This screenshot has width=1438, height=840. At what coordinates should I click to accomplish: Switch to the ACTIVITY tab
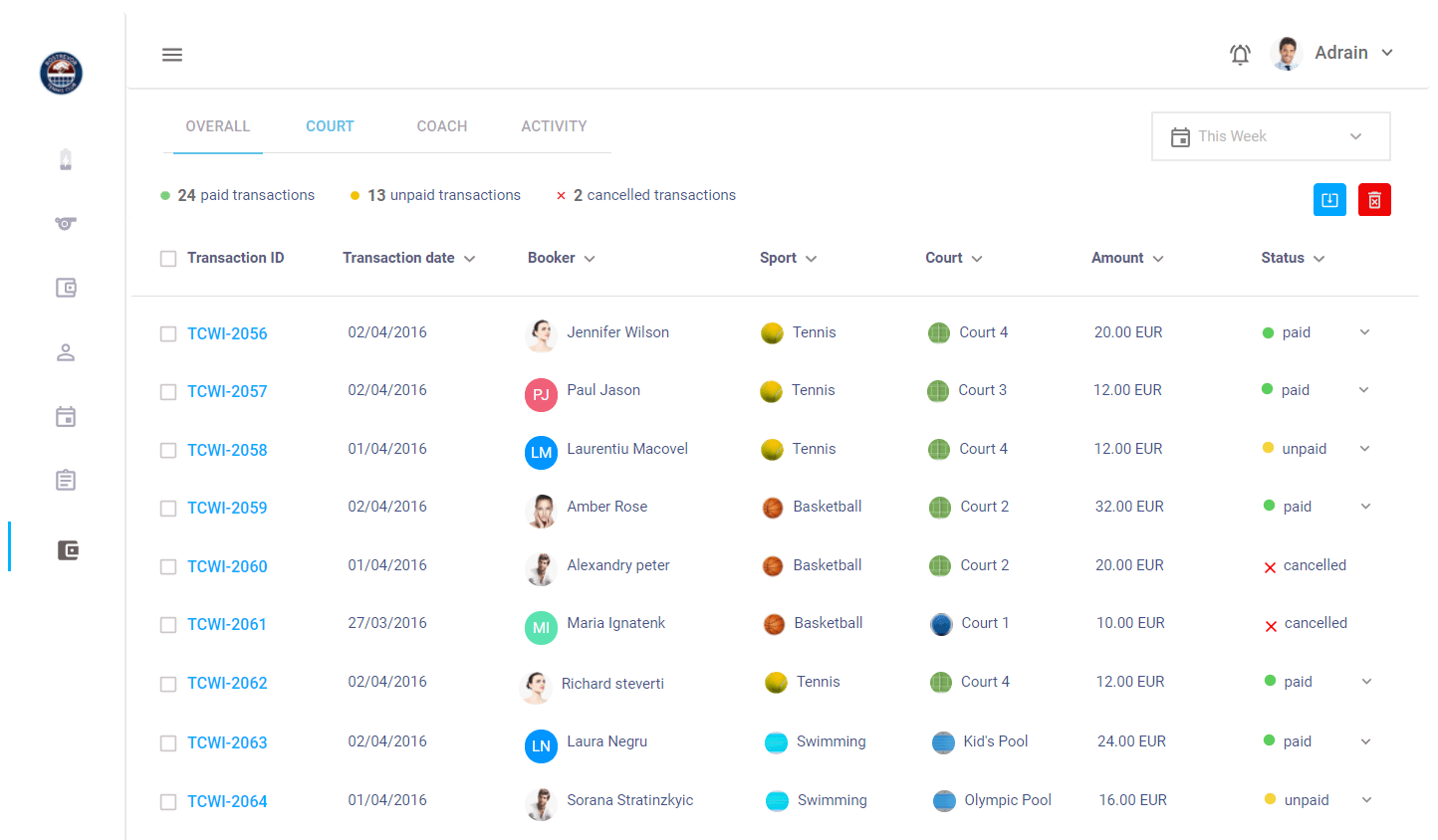pos(554,126)
